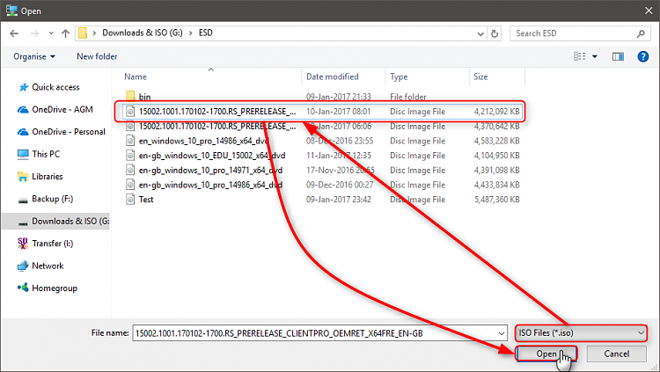Viewport: 660px width, 372px height.
Task: Select ISO file dated 10-Jan-2017 08:01
Action: (x=323, y=112)
